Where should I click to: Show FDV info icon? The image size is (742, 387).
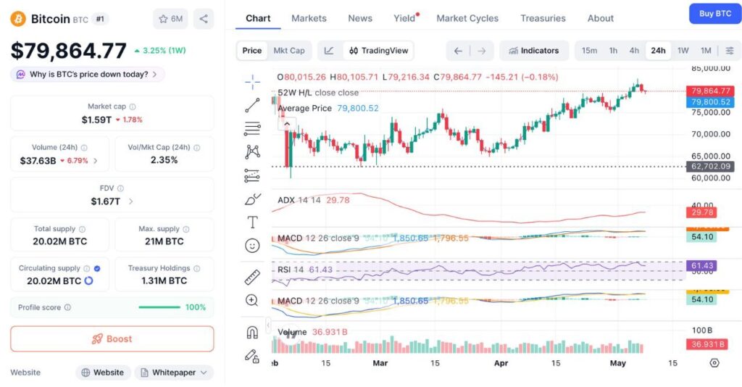[x=121, y=188]
